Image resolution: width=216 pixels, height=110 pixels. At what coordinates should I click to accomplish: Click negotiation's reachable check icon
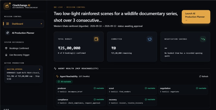coord(197,88)
